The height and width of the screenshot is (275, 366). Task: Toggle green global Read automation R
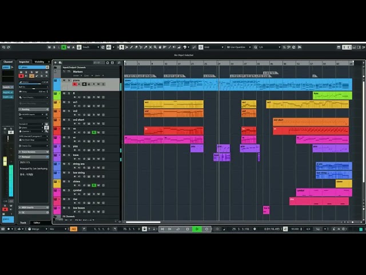(63, 47)
